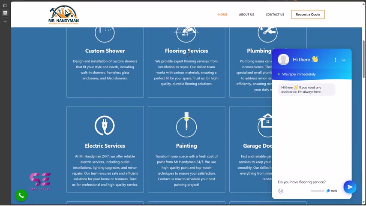Click the chat operator avatar

pyautogui.click(x=283, y=59)
